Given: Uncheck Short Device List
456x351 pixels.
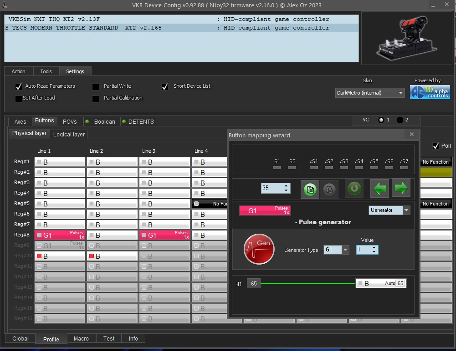Looking at the screenshot, I should [x=165, y=86].
